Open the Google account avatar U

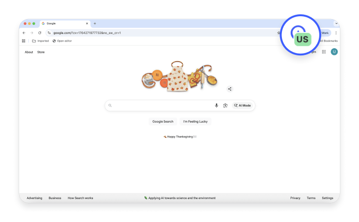pyautogui.click(x=334, y=52)
